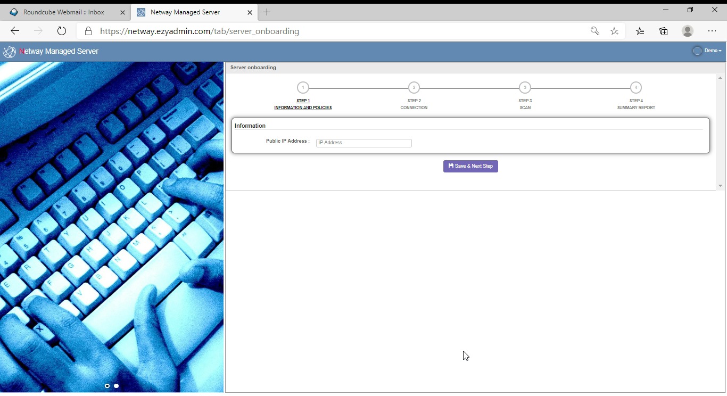Open Step 4 Summary Report circle
This screenshot has width=727, height=396.
point(635,88)
